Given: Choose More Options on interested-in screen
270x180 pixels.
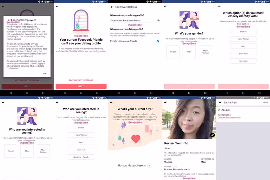Looking at the screenshot, I should (x=43, y=151).
